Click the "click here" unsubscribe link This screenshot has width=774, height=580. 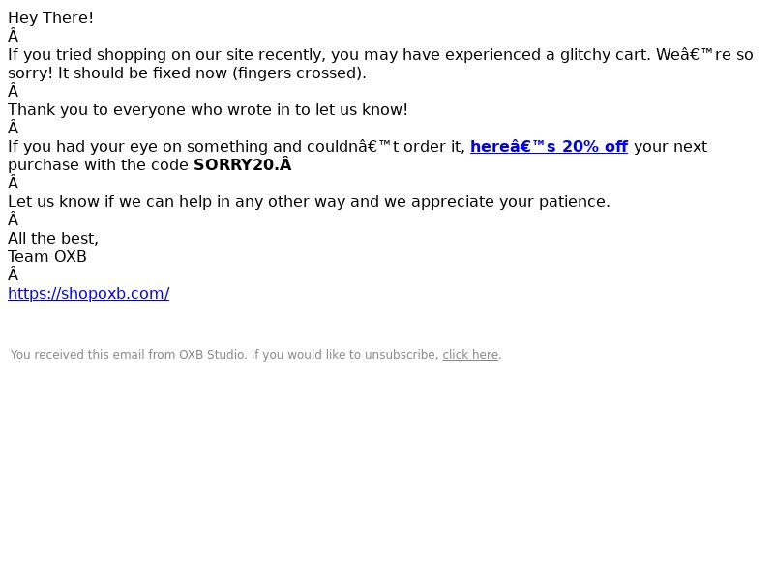click(x=470, y=355)
